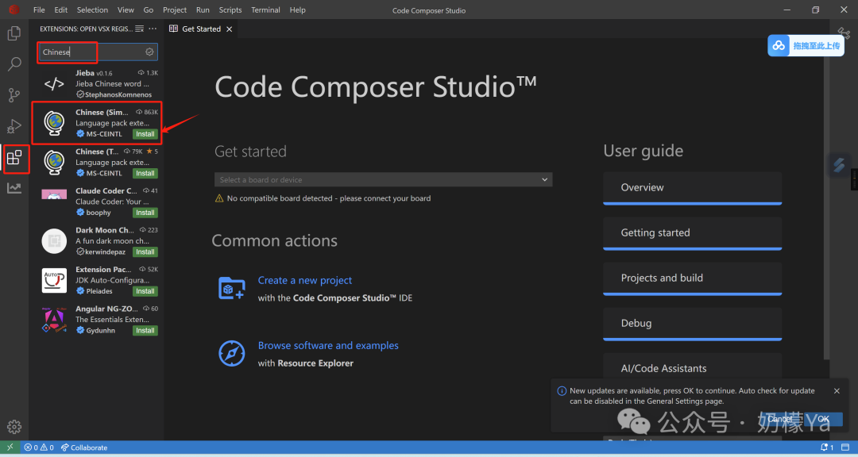Viewport: 858px width, 457px height.
Task: Install the Claude Coder extension
Action: pyautogui.click(x=145, y=213)
